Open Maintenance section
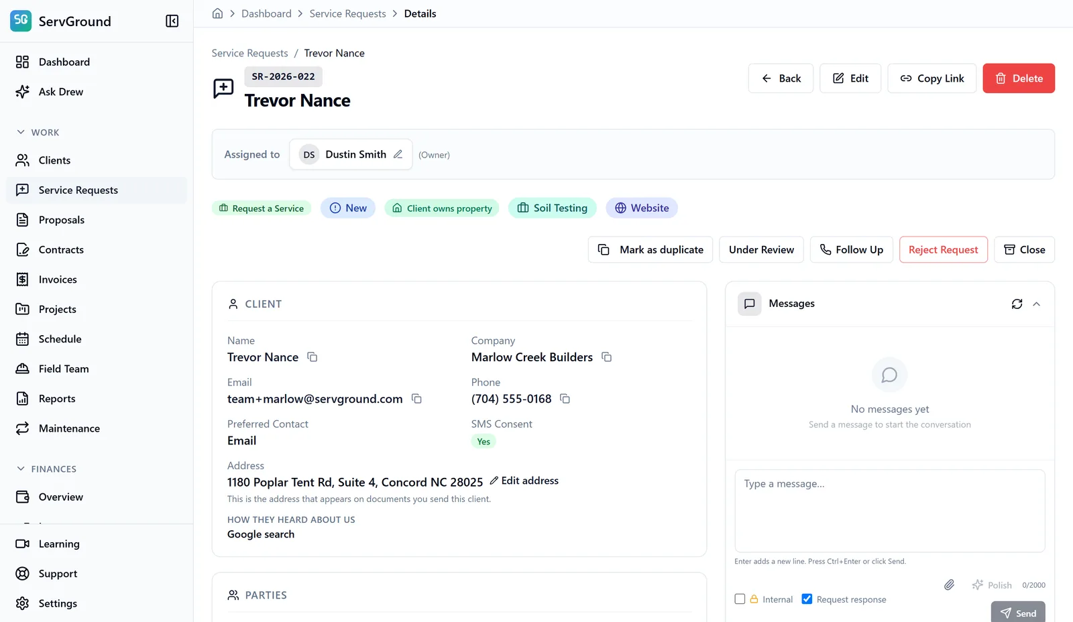This screenshot has height=622, width=1073. click(97, 428)
